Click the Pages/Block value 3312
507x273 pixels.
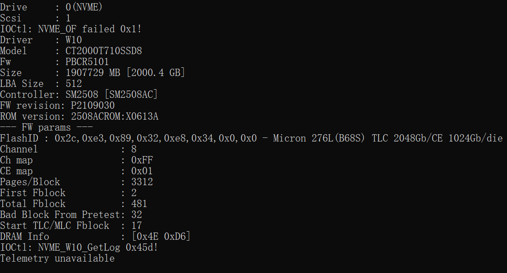142,182
